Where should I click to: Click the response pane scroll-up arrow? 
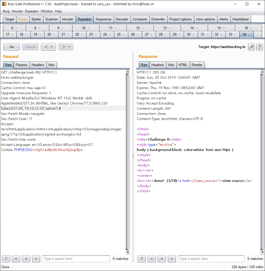coord(262,72)
